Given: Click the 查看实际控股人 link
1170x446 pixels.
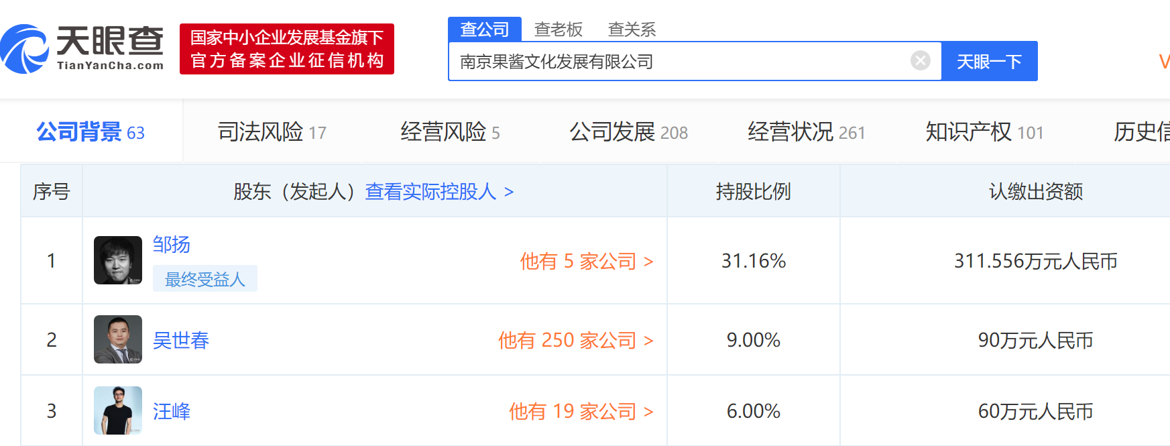Looking at the screenshot, I should coord(439,192).
